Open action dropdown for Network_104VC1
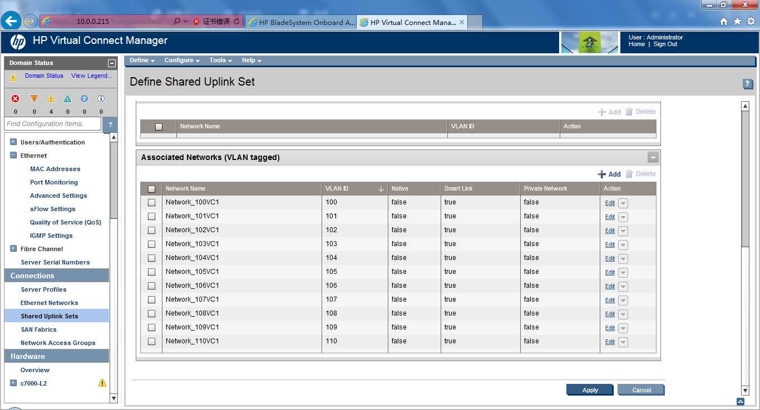Viewport: 760px width, 410px height. coord(623,259)
